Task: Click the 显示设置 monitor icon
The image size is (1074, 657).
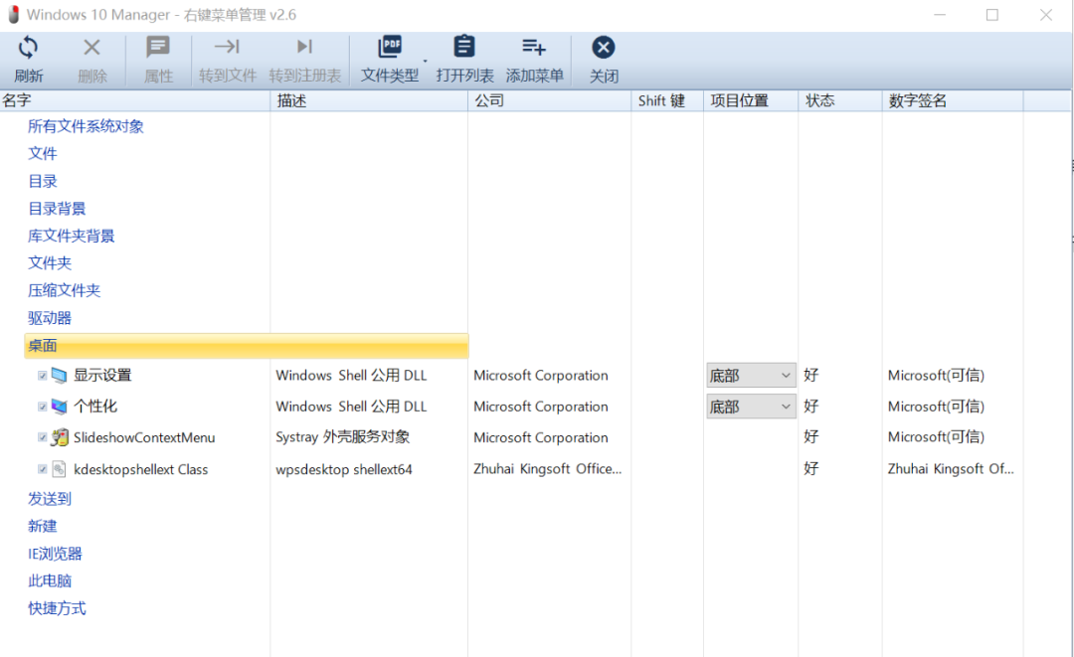Action: (x=60, y=375)
